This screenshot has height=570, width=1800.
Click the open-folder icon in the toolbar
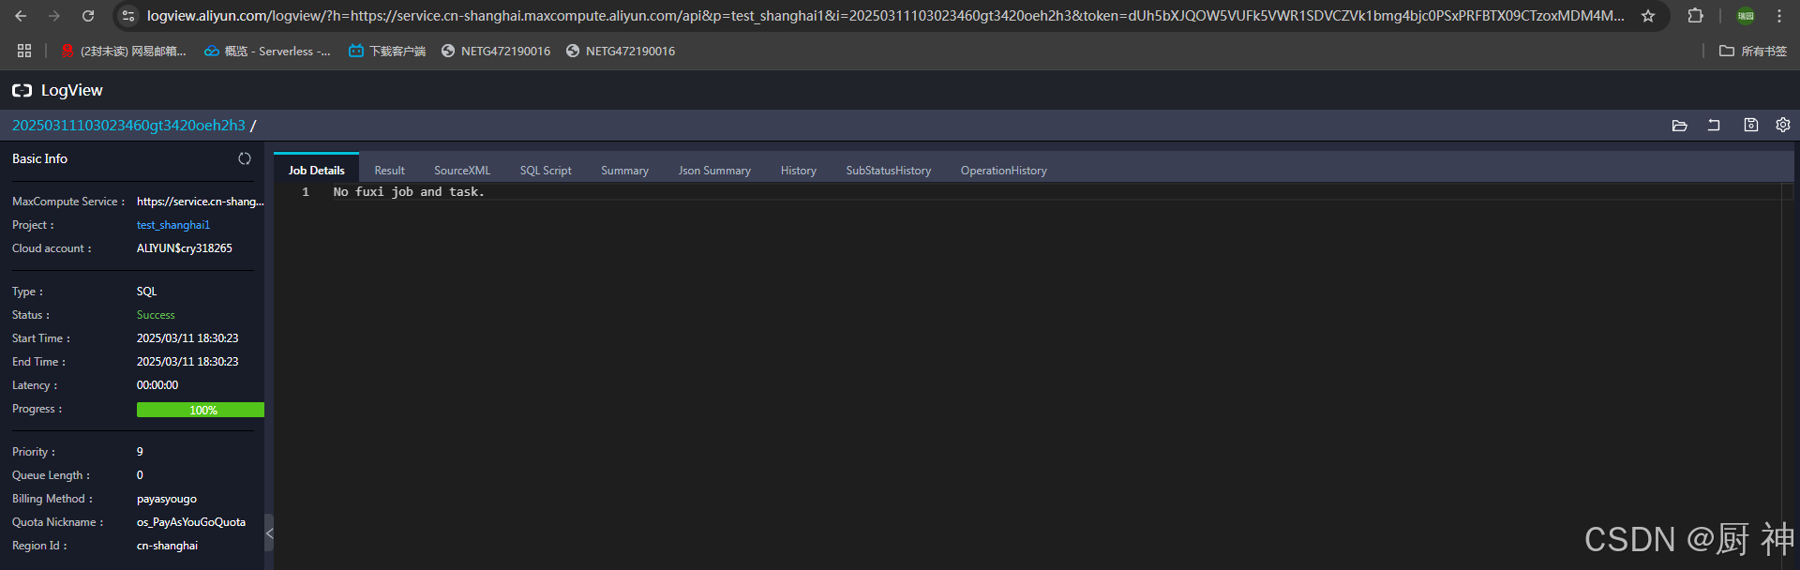(1679, 125)
